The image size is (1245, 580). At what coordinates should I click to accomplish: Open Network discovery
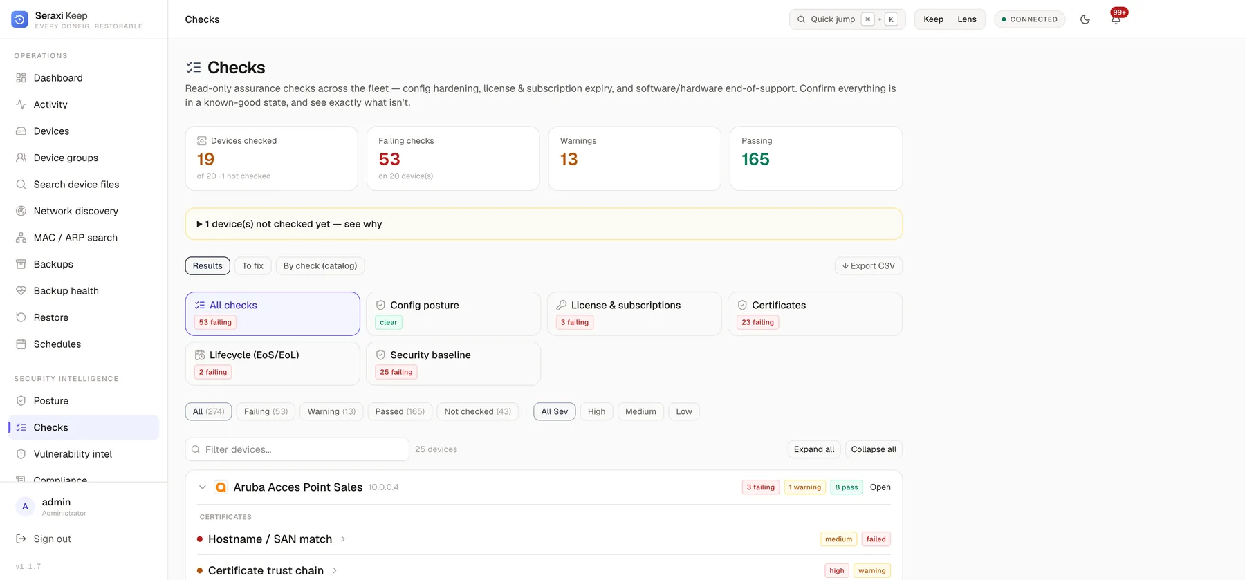[83, 211]
